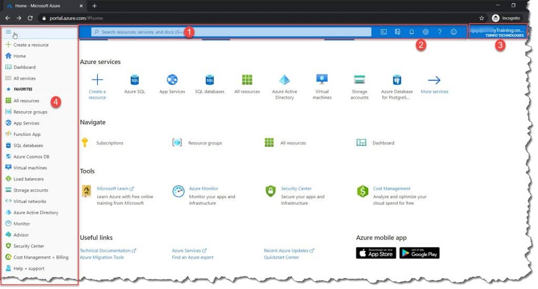Screen dimensions: 538x289
Task: Open the Feedback smiley icon
Action: (453, 32)
